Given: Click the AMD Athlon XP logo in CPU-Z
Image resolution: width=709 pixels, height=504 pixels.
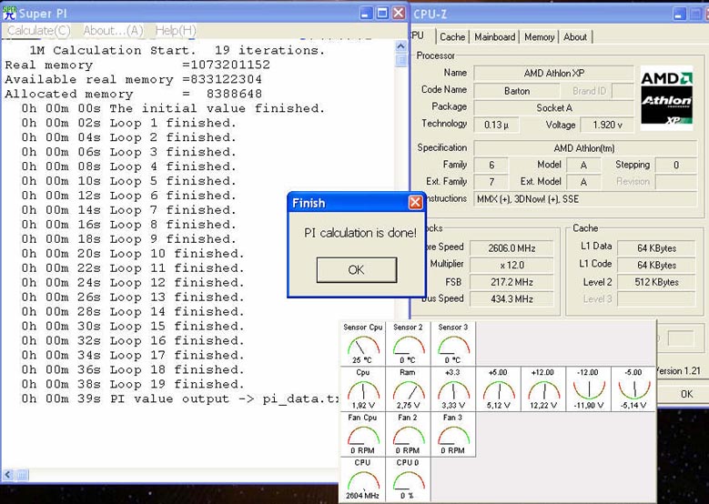Looking at the screenshot, I should tap(666, 98).
